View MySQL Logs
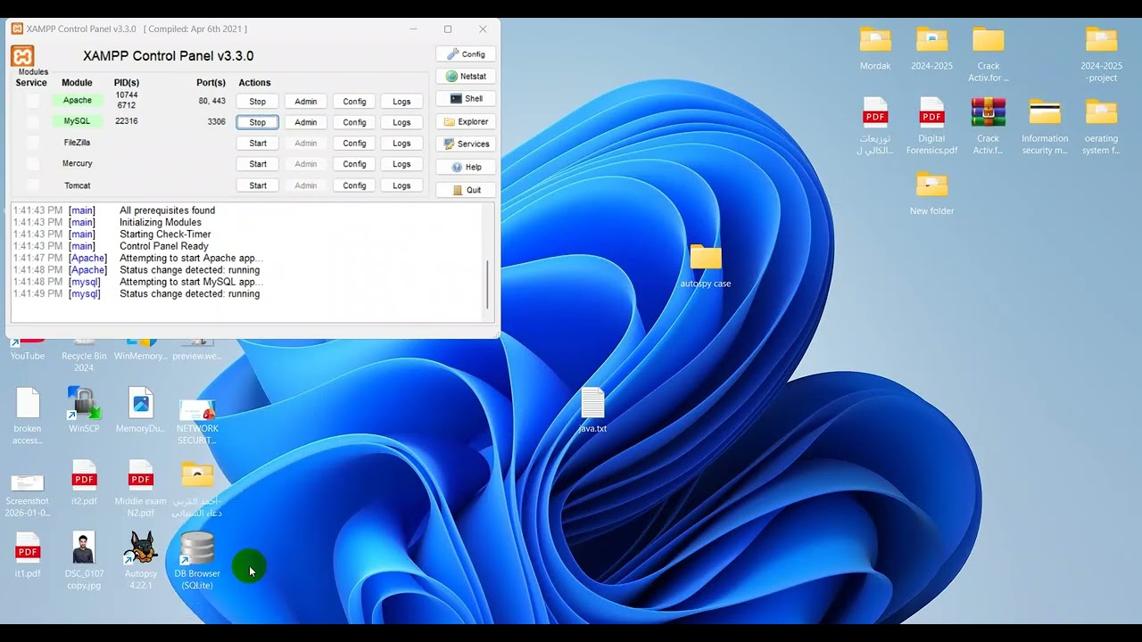 pos(401,122)
